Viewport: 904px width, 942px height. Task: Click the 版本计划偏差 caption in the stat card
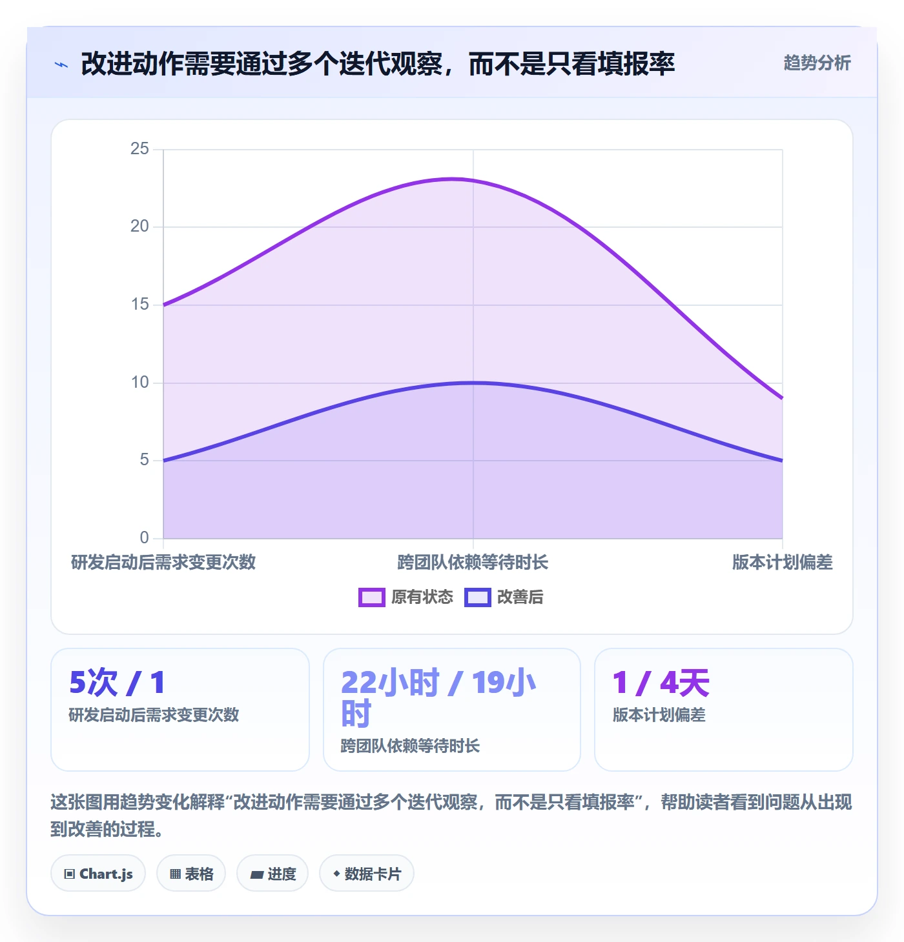pyautogui.click(x=659, y=715)
